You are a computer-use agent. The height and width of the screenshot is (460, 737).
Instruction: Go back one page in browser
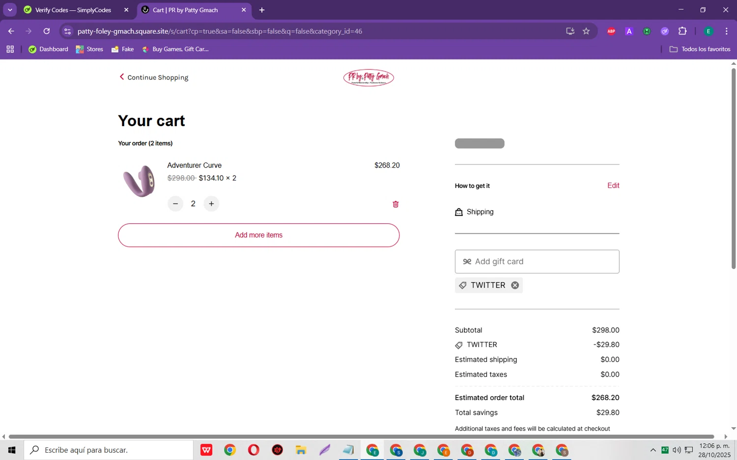11,31
